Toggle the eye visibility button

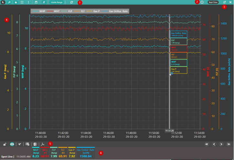pos(12,145)
